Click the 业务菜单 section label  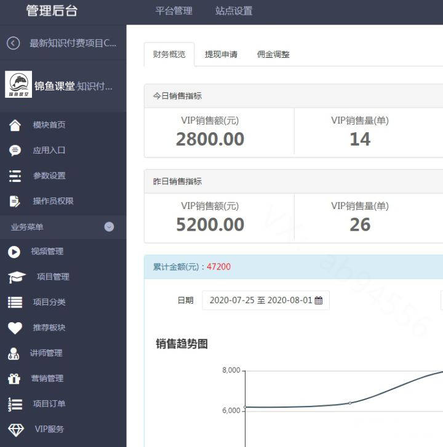(27, 227)
